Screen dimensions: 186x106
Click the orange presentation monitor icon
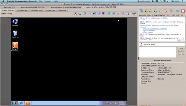(x=171, y=11)
